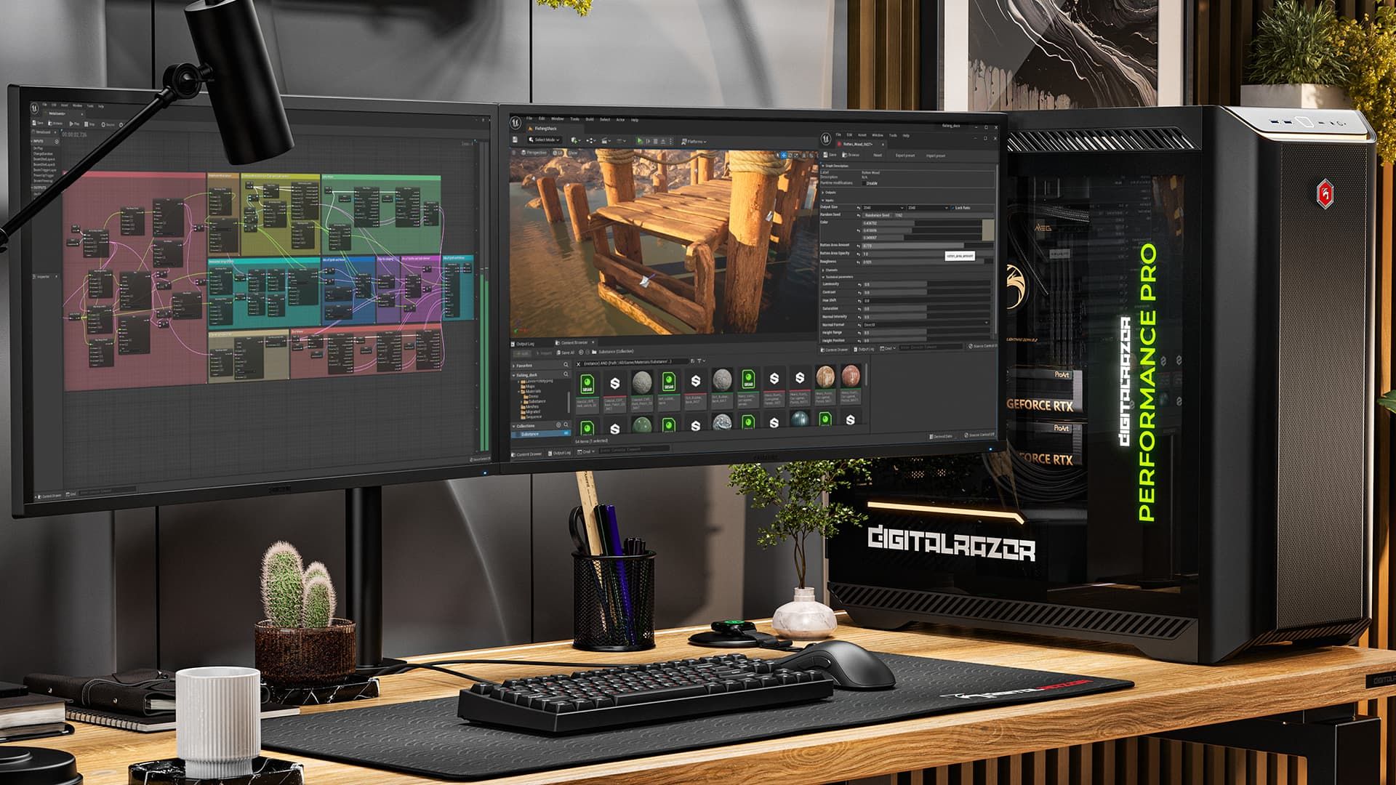Click the Content Browser history back icon
1396x785 pixels.
[581, 353]
